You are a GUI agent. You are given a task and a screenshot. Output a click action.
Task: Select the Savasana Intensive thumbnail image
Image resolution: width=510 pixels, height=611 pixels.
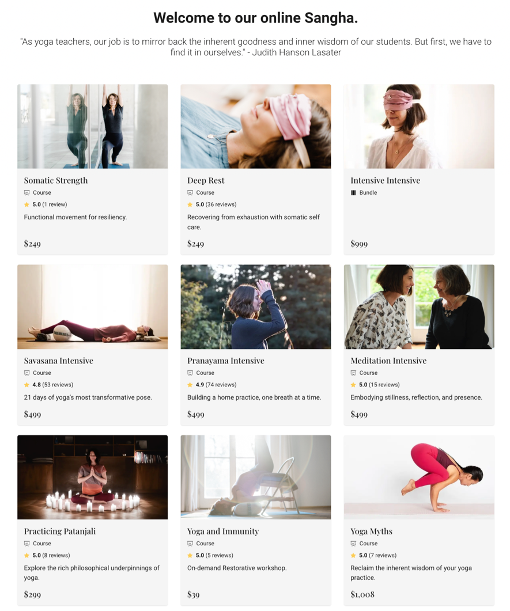[92, 307]
